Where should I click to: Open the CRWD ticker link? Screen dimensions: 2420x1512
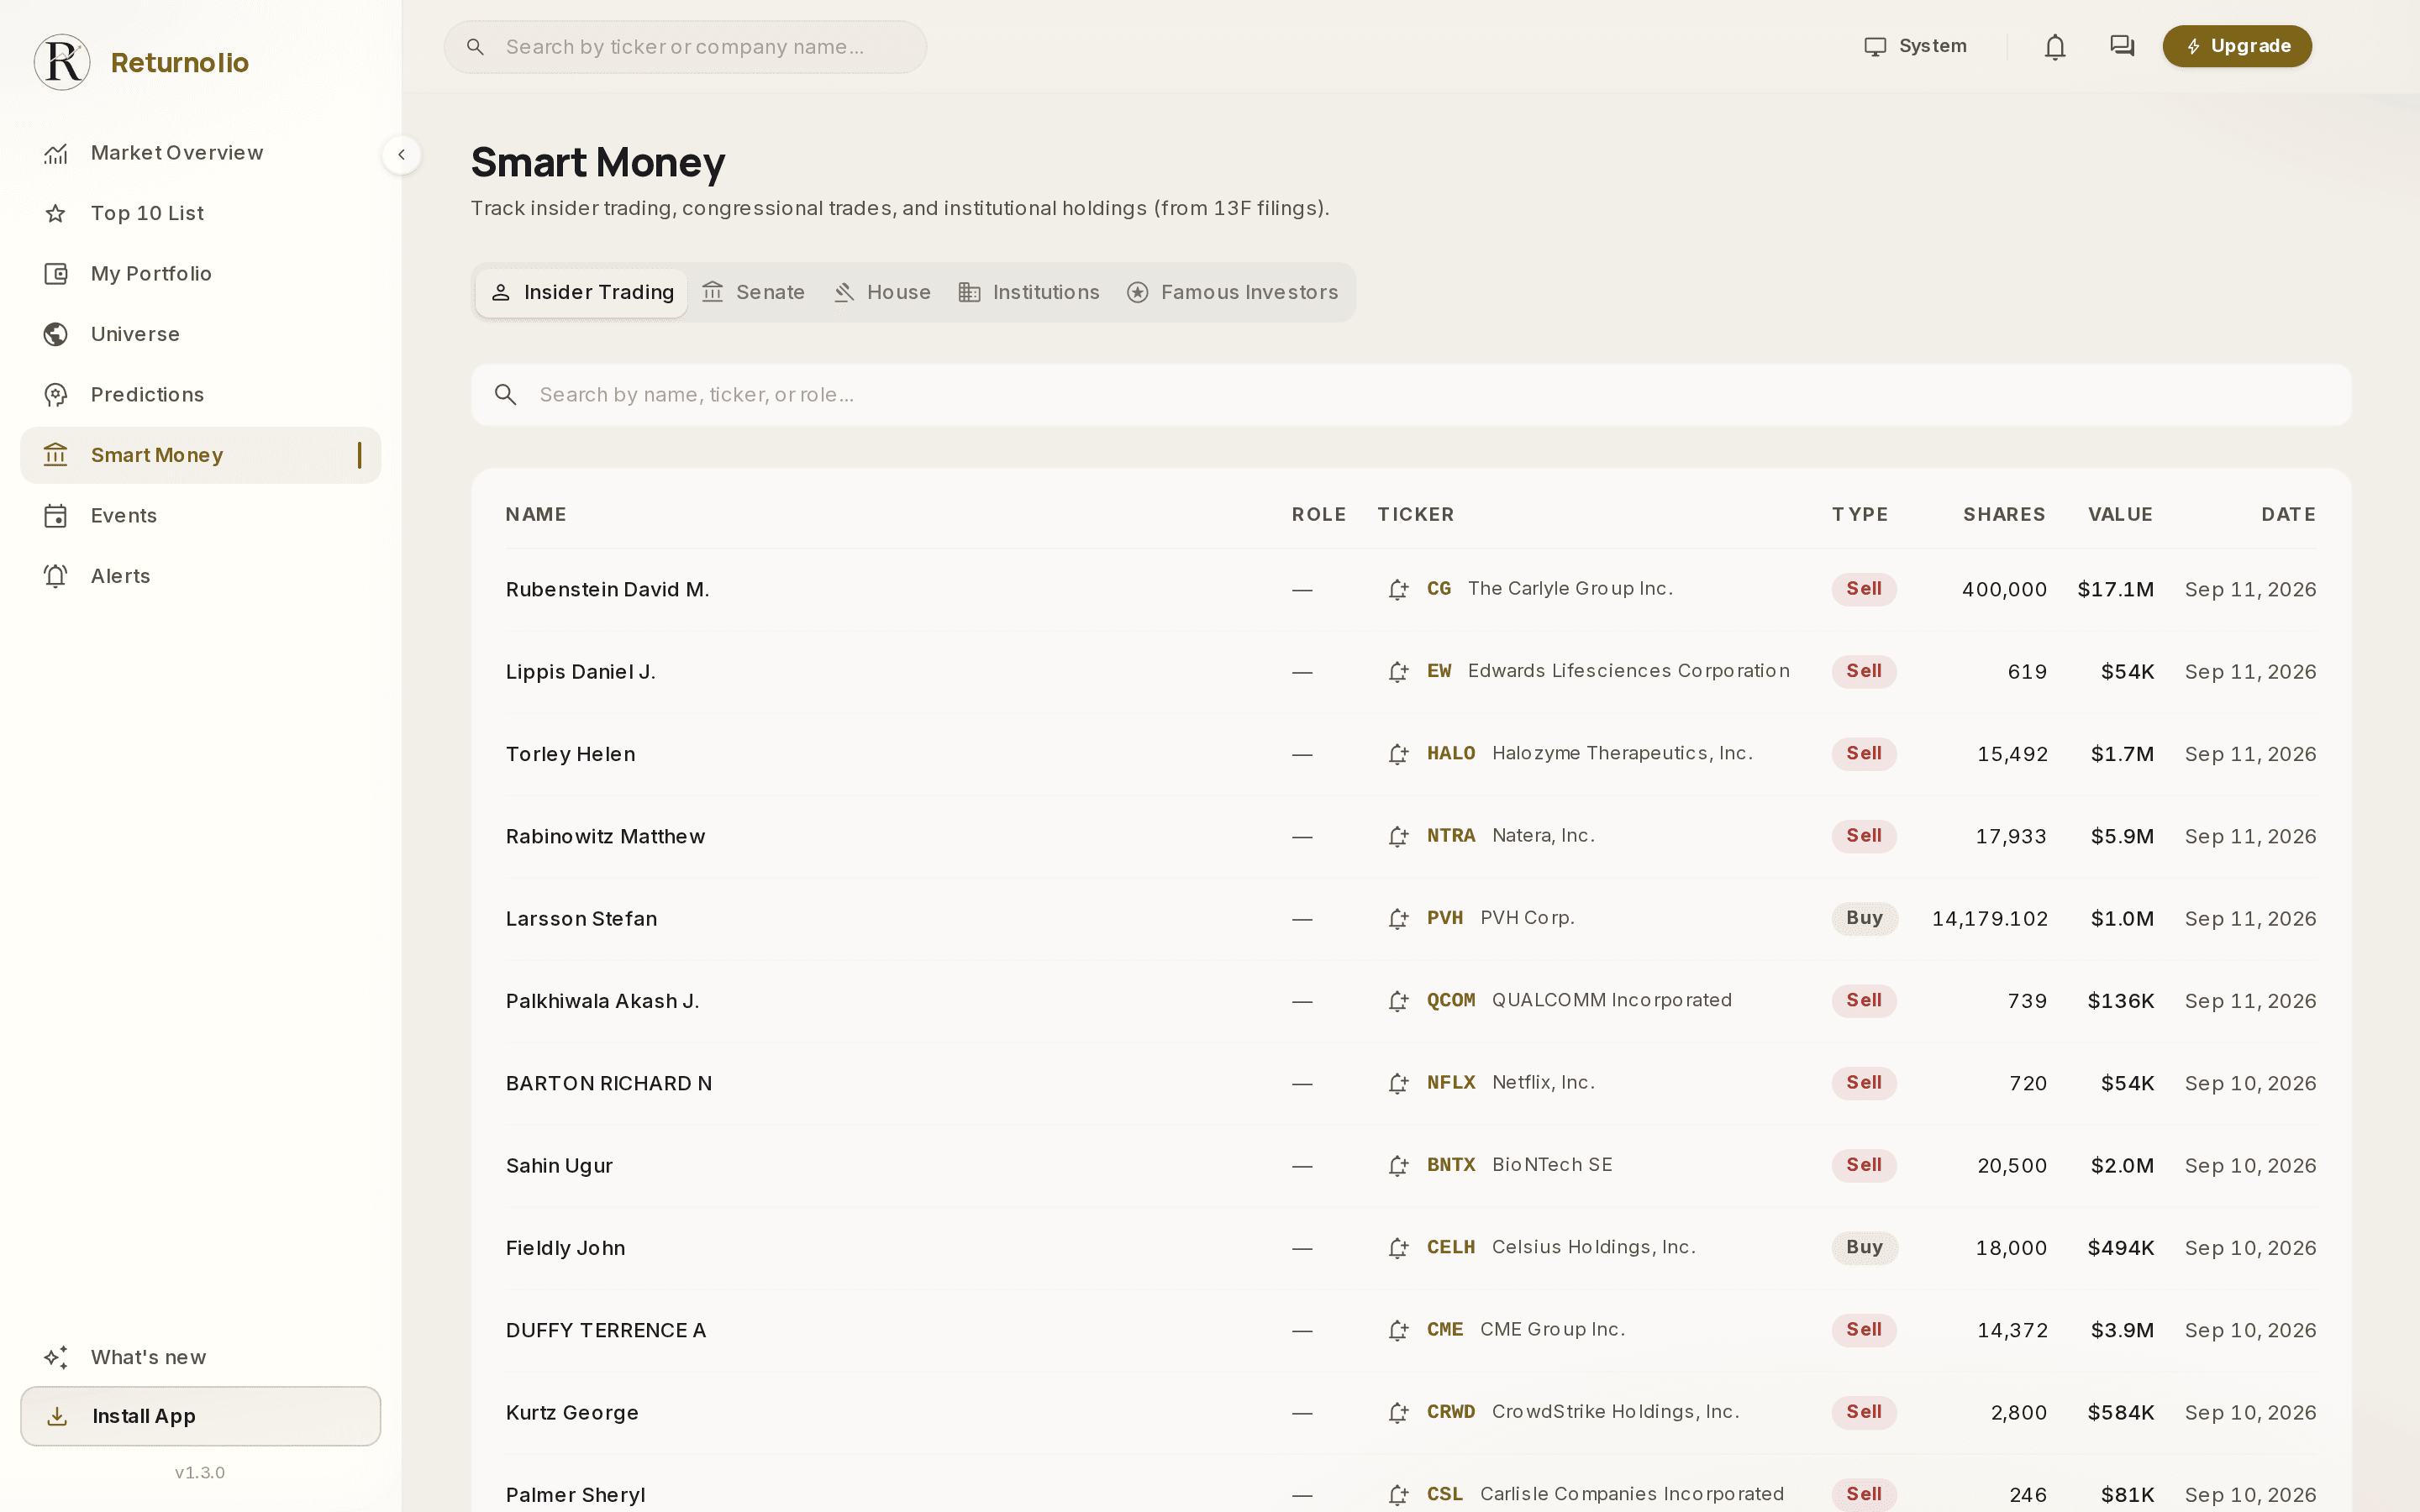(1450, 1412)
